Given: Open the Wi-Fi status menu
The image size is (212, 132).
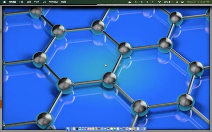Looking at the screenshot, I should pyautogui.click(x=160, y=2).
